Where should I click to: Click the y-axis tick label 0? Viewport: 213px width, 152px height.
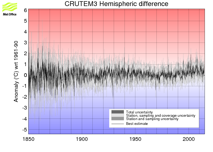pyautogui.click(x=25, y=75)
